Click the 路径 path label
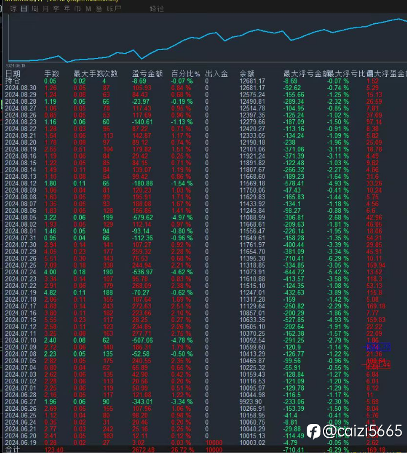This screenshot has width=407, height=455. (x=157, y=9)
